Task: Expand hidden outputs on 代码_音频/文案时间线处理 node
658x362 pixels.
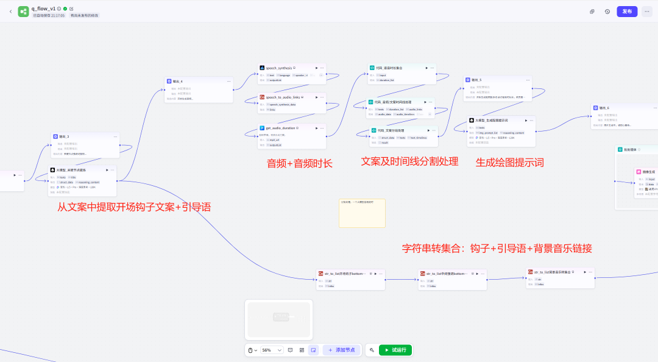Action: [431, 114]
